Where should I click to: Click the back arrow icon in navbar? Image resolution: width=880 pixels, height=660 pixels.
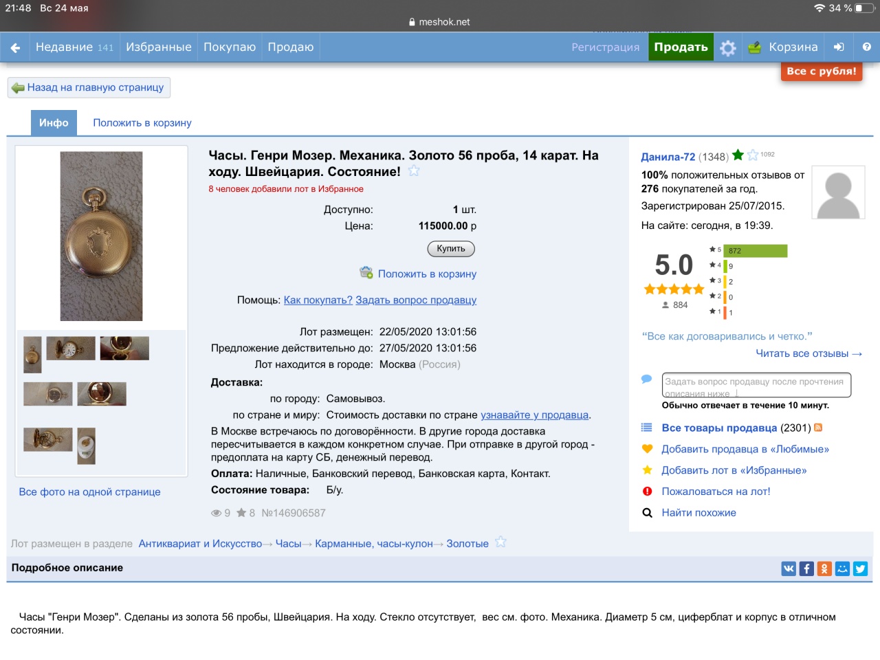(x=15, y=47)
